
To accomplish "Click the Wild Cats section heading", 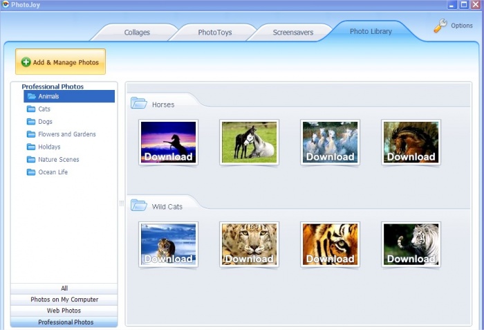I will coord(167,207).
